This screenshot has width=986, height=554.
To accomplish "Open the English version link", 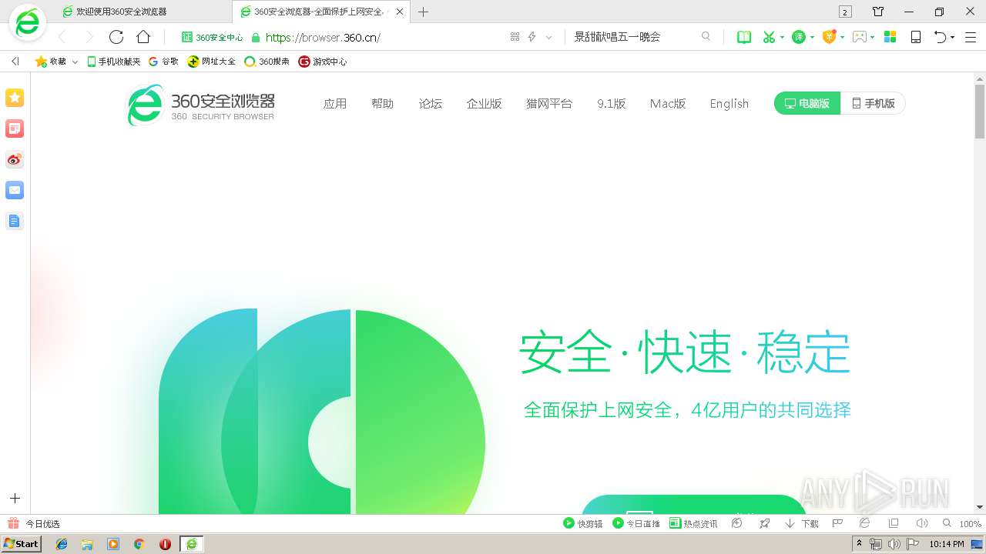I will 729,103.
